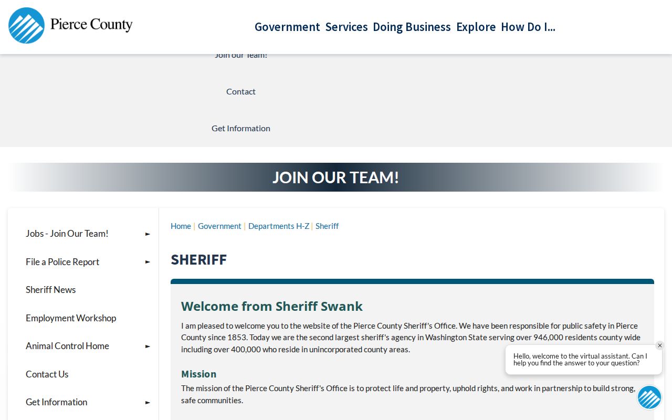Open Get Information sidebar link

[57, 402]
